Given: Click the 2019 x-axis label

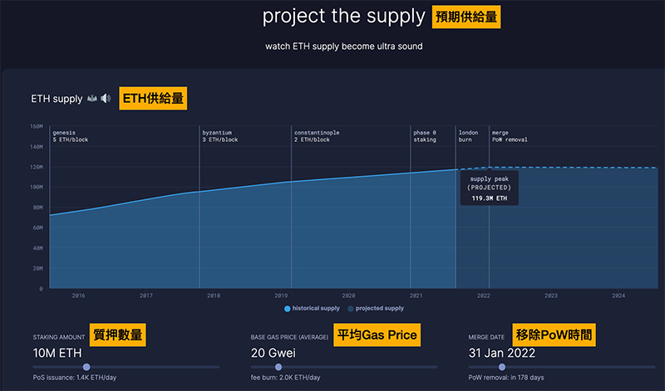Looking at the screenshot, I should 281,296.
